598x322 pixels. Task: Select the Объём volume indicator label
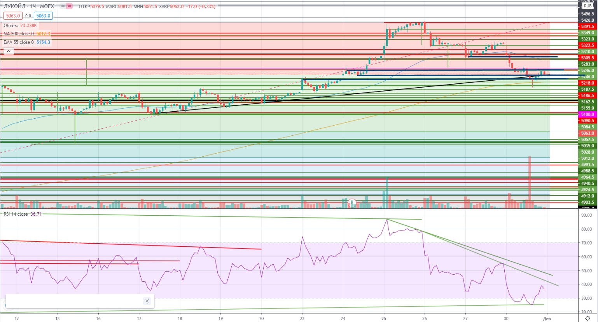(10, 26)
